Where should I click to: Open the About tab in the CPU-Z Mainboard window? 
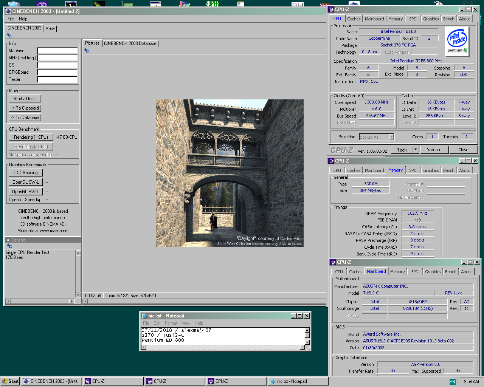[x=467, y=272]
